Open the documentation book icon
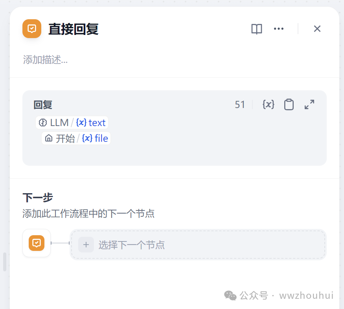The height and width of the screenshot is (309, 344). coord(256,29)
